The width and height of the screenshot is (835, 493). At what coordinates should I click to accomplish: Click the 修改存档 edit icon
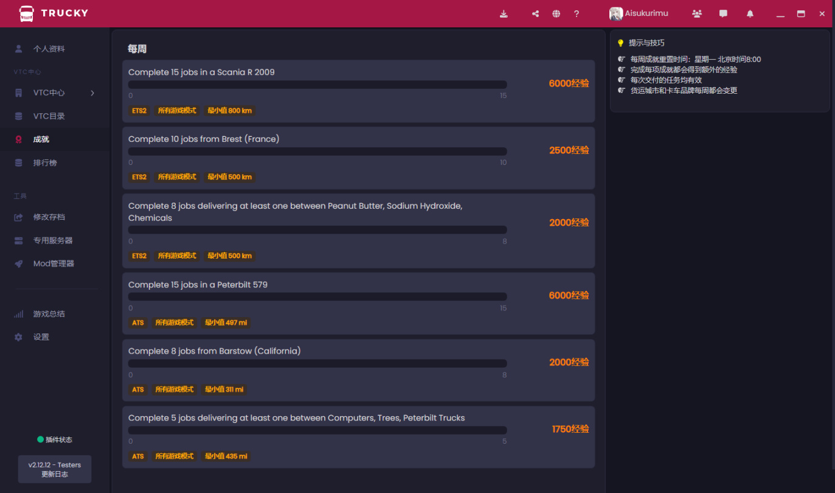tap(19, 217)
